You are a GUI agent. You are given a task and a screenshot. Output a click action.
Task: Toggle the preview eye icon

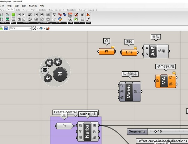point(41,28)
